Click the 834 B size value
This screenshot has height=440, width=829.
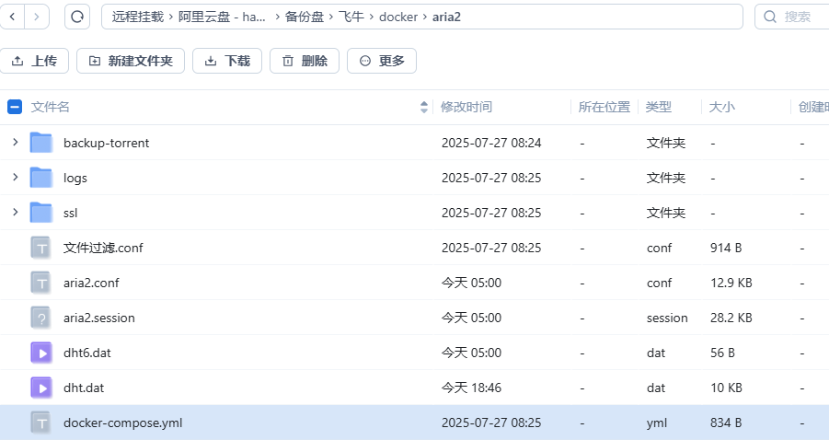tap(726, 423)
